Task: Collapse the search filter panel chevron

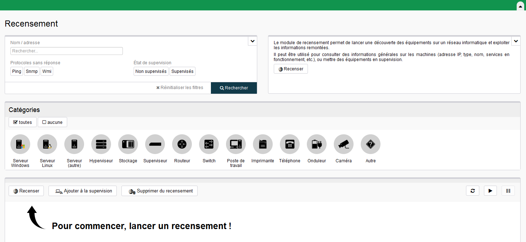Action: (x=253, y=41)
